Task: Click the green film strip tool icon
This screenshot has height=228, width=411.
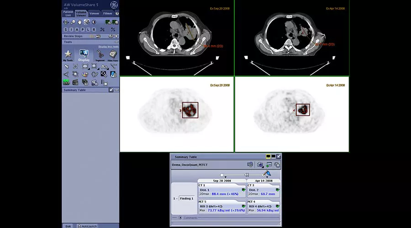Action: coord(66,83)
